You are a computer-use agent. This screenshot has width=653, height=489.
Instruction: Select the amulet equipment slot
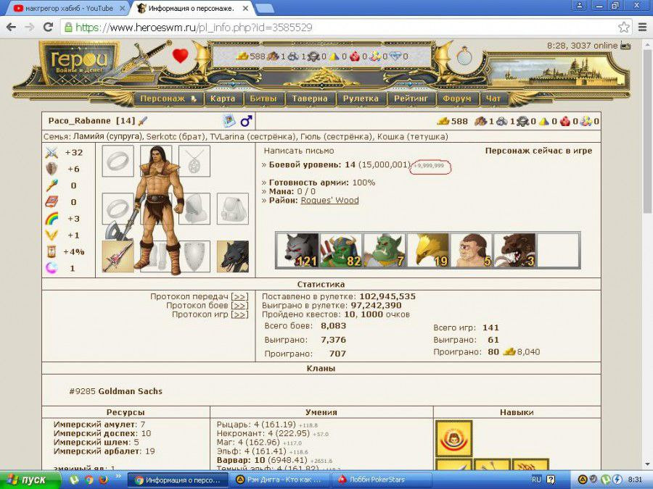pyautogui.click(x=194, y=161)
